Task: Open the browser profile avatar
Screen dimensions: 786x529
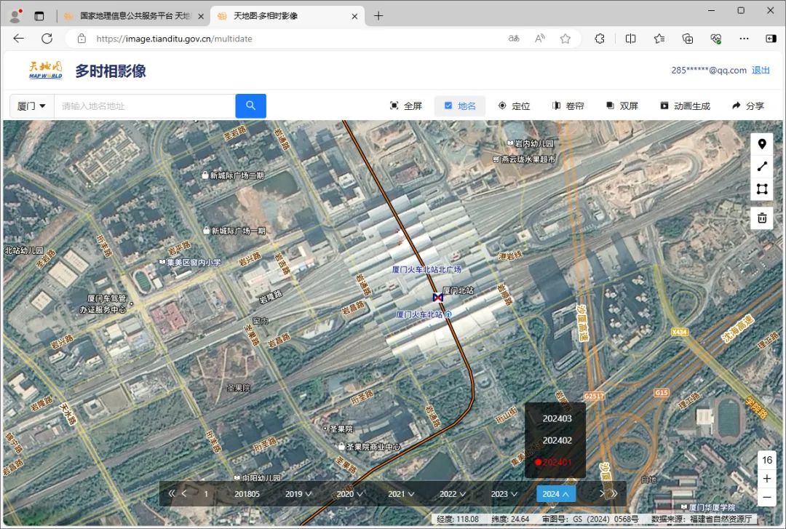Action: 17,16
